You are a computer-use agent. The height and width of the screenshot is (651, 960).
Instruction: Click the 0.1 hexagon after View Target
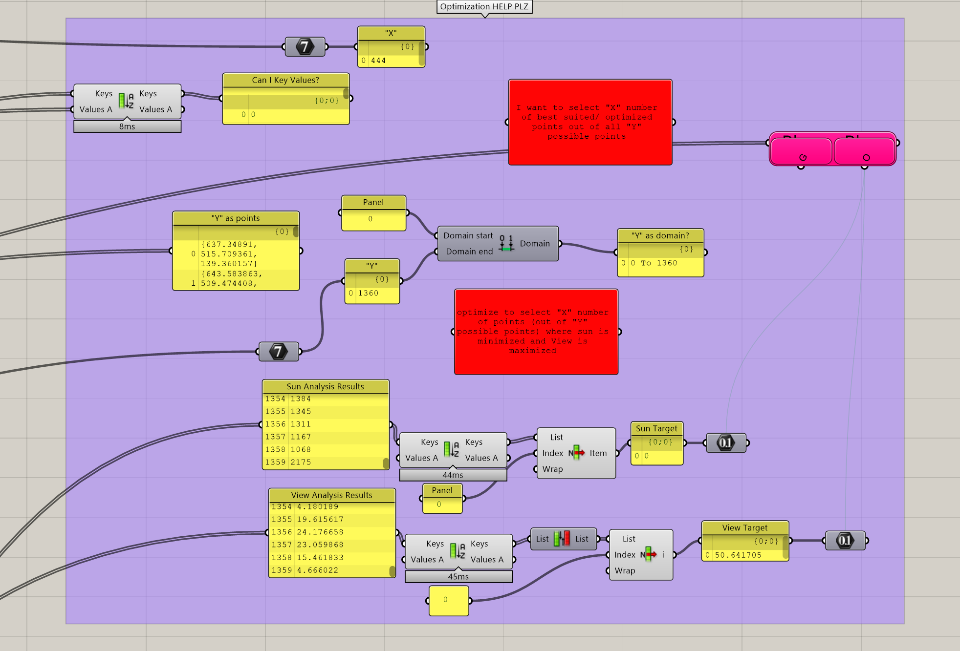845,541
